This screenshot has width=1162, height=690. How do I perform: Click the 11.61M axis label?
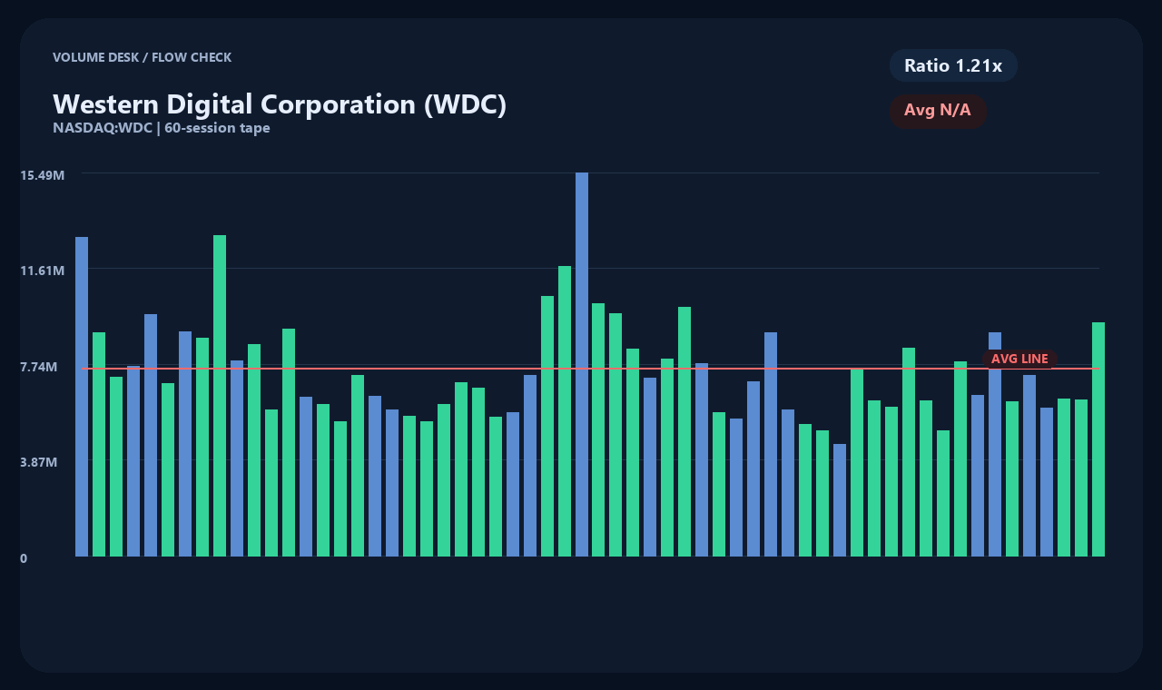coord(43,271)
